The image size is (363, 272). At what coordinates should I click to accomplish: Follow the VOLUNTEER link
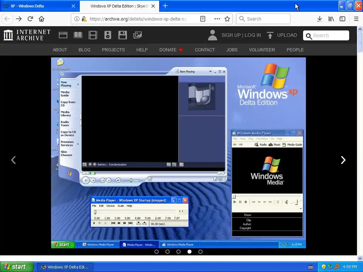[x=262, y=50]
